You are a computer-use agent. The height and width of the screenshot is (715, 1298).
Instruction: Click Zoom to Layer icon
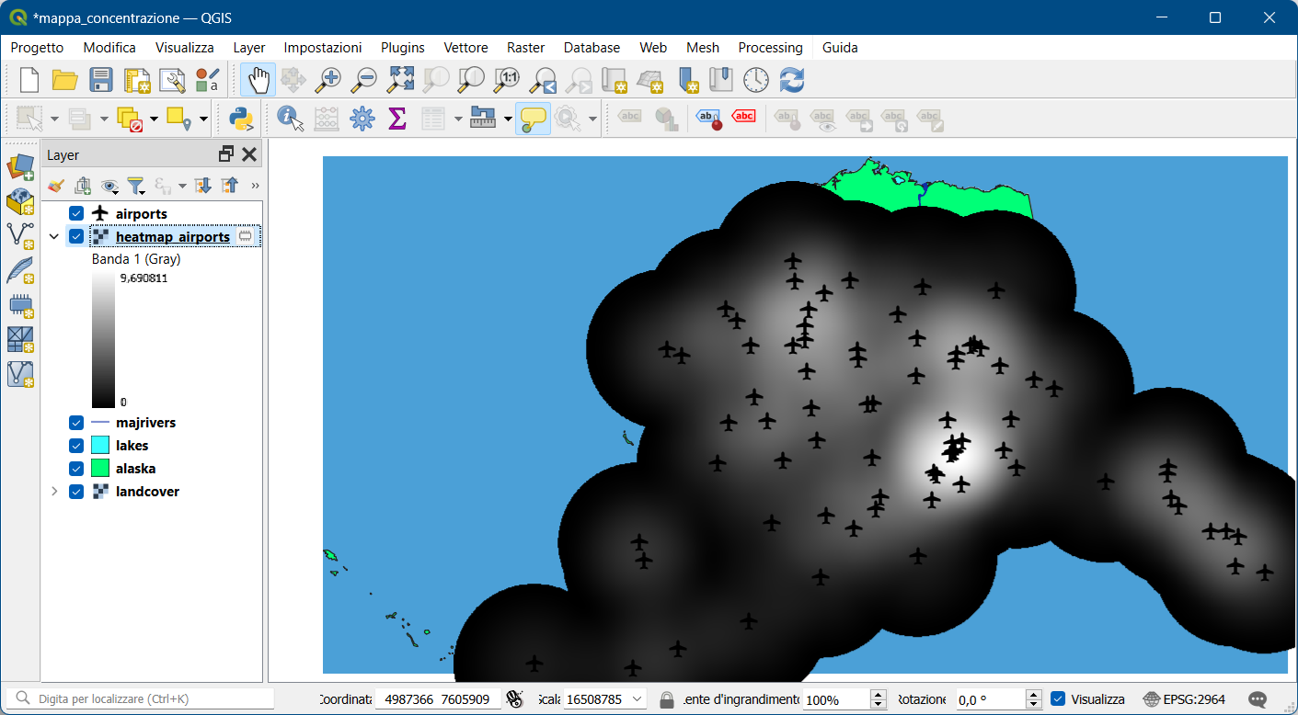pos(472,80)
